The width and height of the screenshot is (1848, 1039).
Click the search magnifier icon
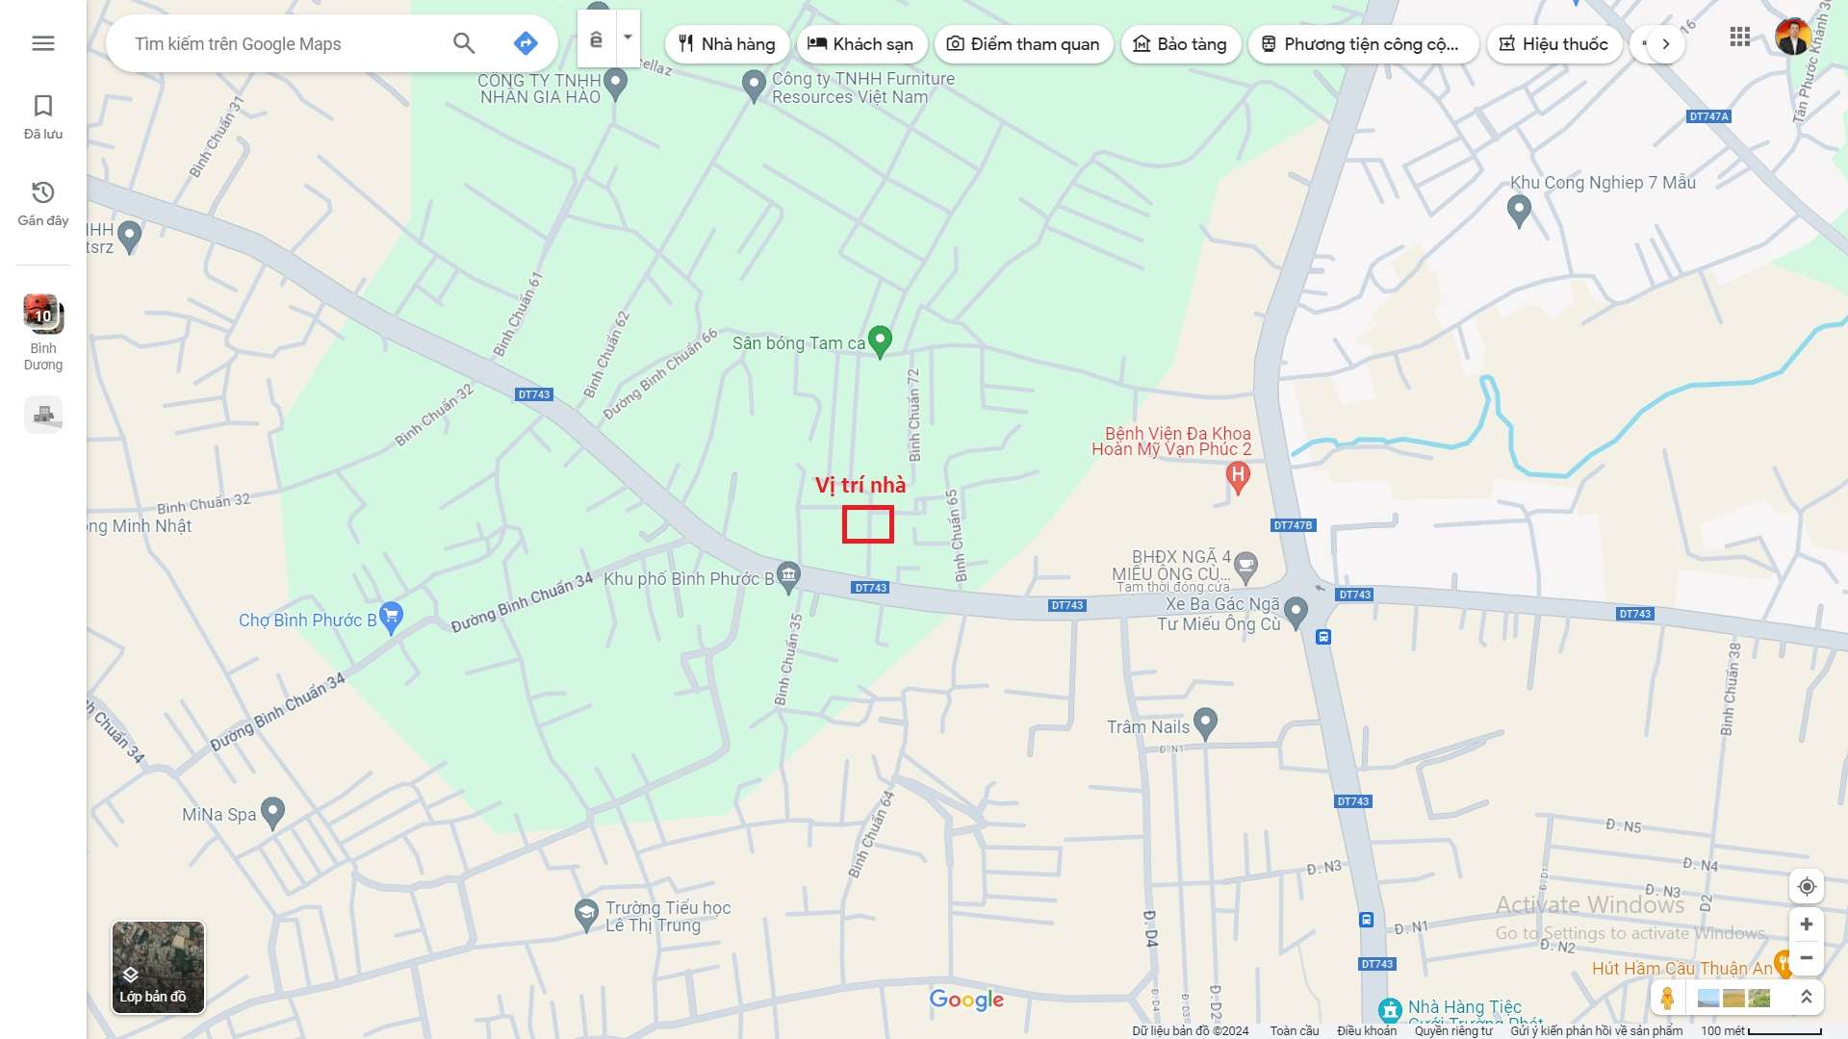(464, 43)
